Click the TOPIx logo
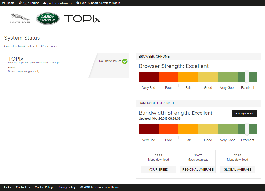 [83, 19]
